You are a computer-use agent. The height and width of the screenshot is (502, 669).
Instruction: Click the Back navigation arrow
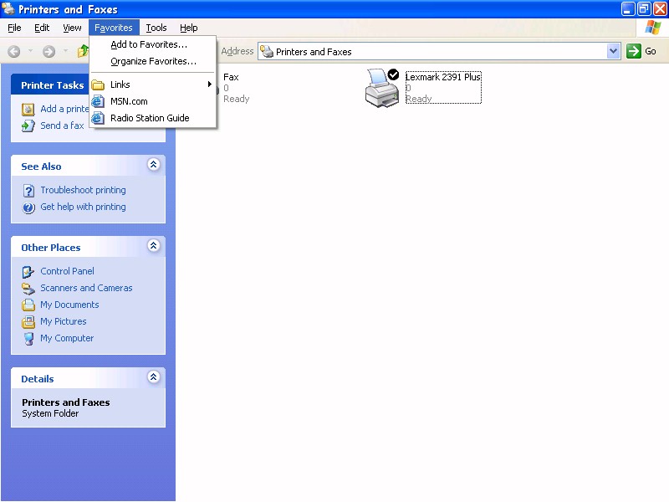(x=14, y=52)
